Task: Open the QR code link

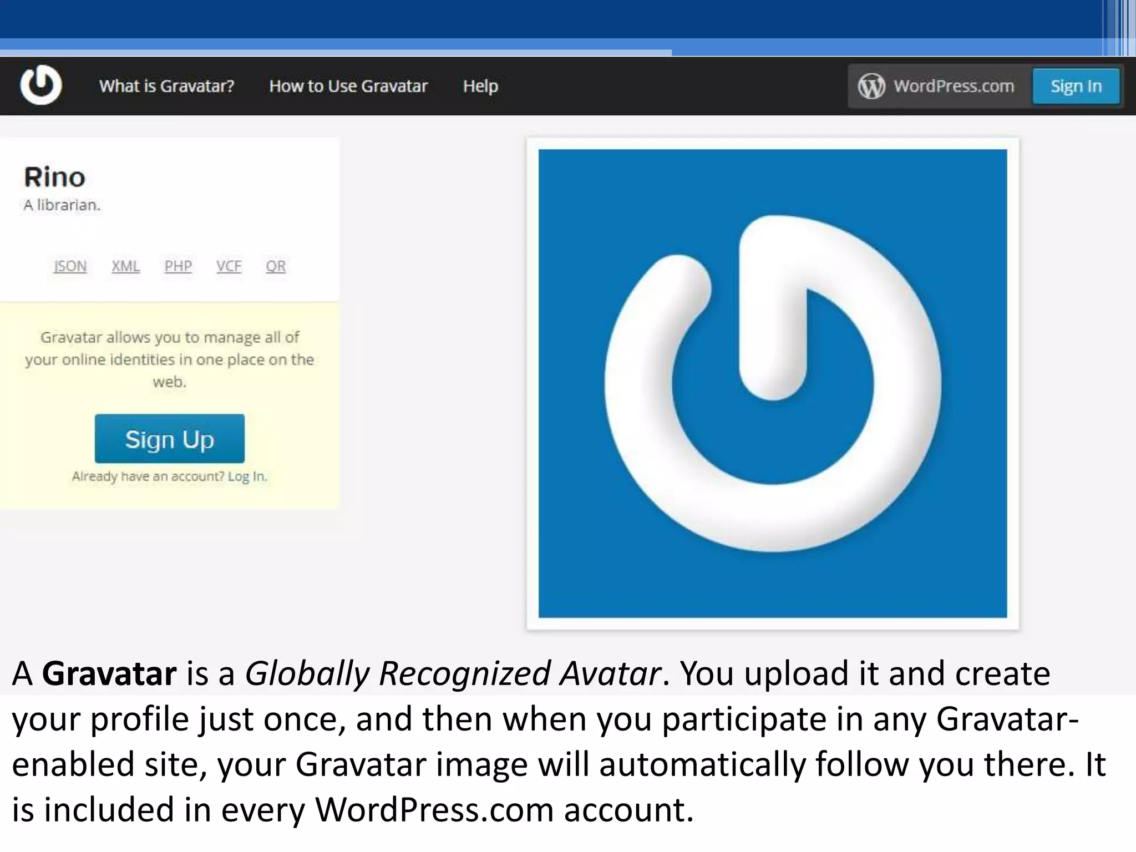Action: point(276,266)
